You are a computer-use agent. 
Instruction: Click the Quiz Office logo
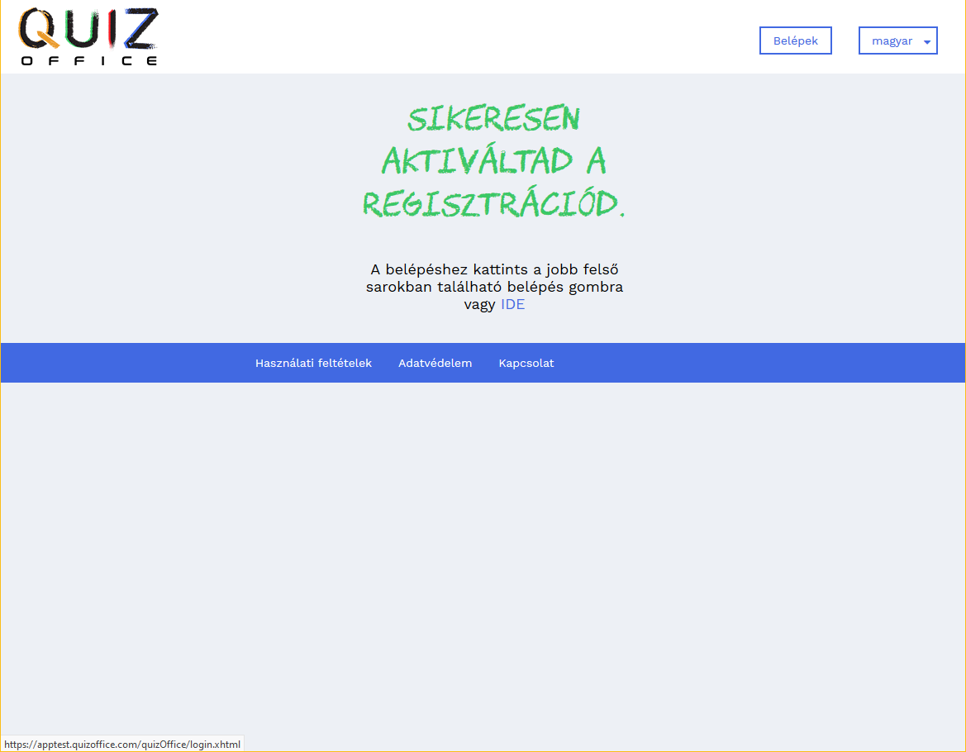pos(88,37)
